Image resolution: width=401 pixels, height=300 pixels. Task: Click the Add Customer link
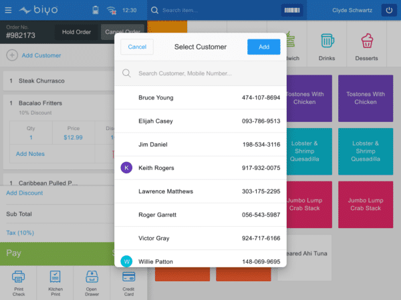tap(41, 55)
